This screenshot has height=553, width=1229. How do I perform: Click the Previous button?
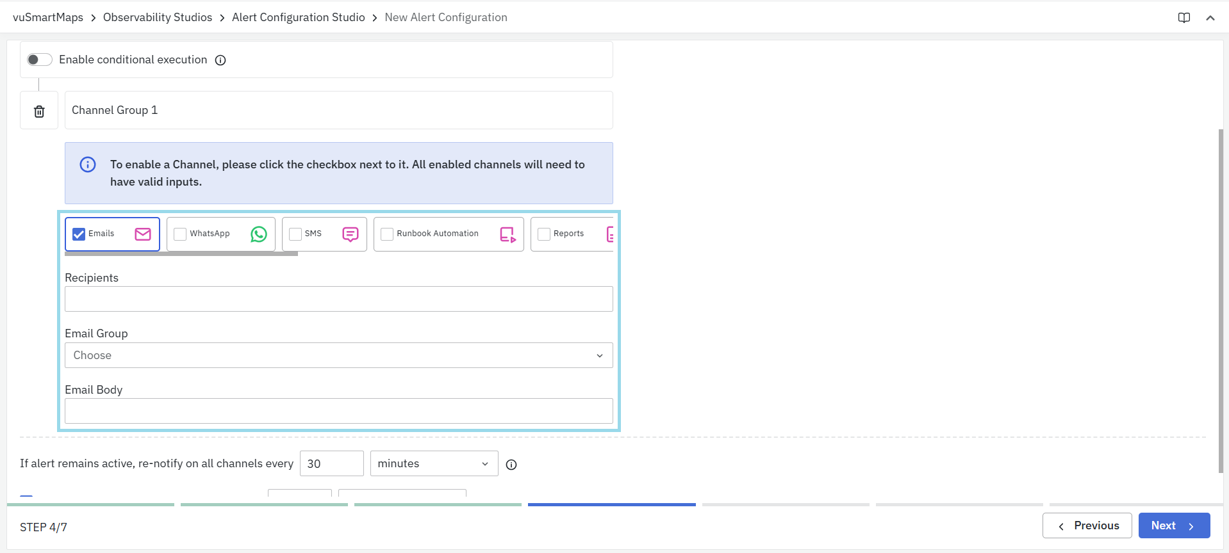click(x=1087, y=525)
